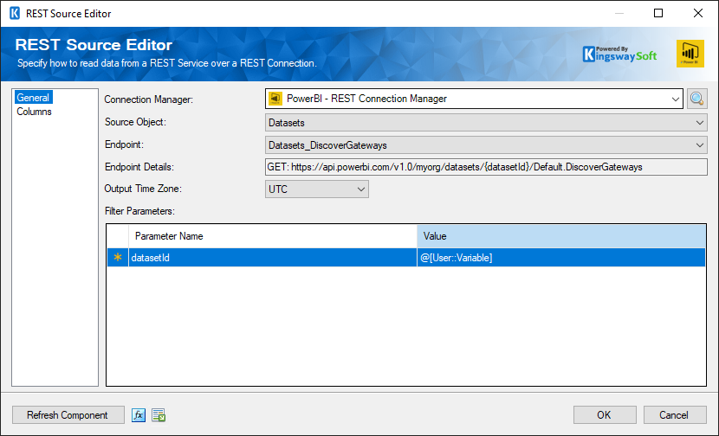Open the Endpoint dropdown list

pos(486,145)
